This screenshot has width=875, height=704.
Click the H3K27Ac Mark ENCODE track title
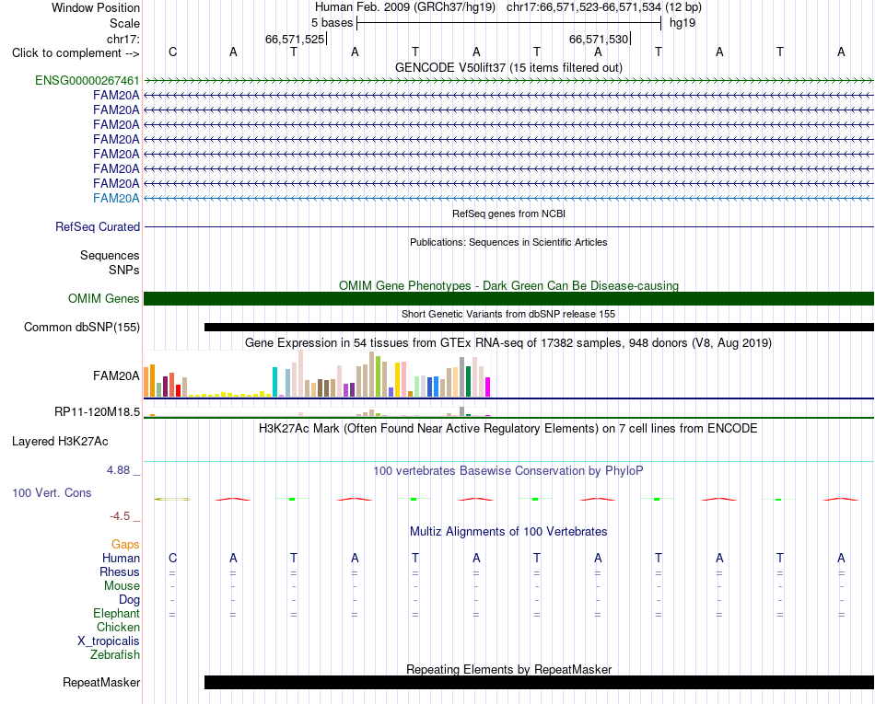pos(508,429)
